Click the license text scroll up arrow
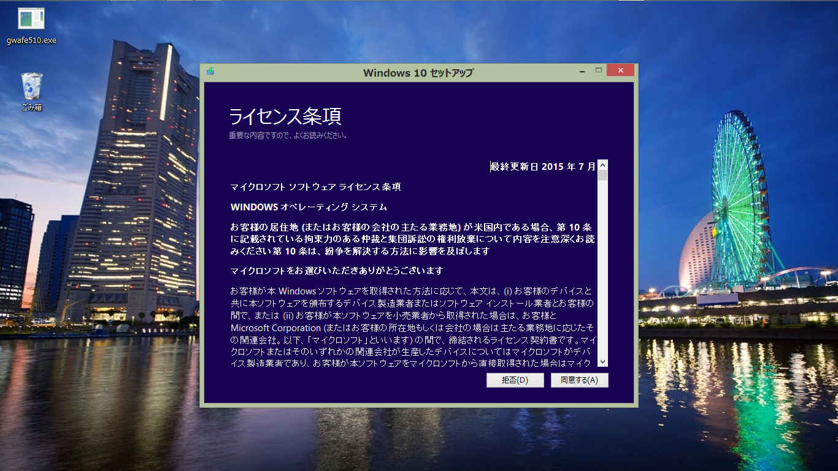The image size is (838, 471). tap(602, 165)
